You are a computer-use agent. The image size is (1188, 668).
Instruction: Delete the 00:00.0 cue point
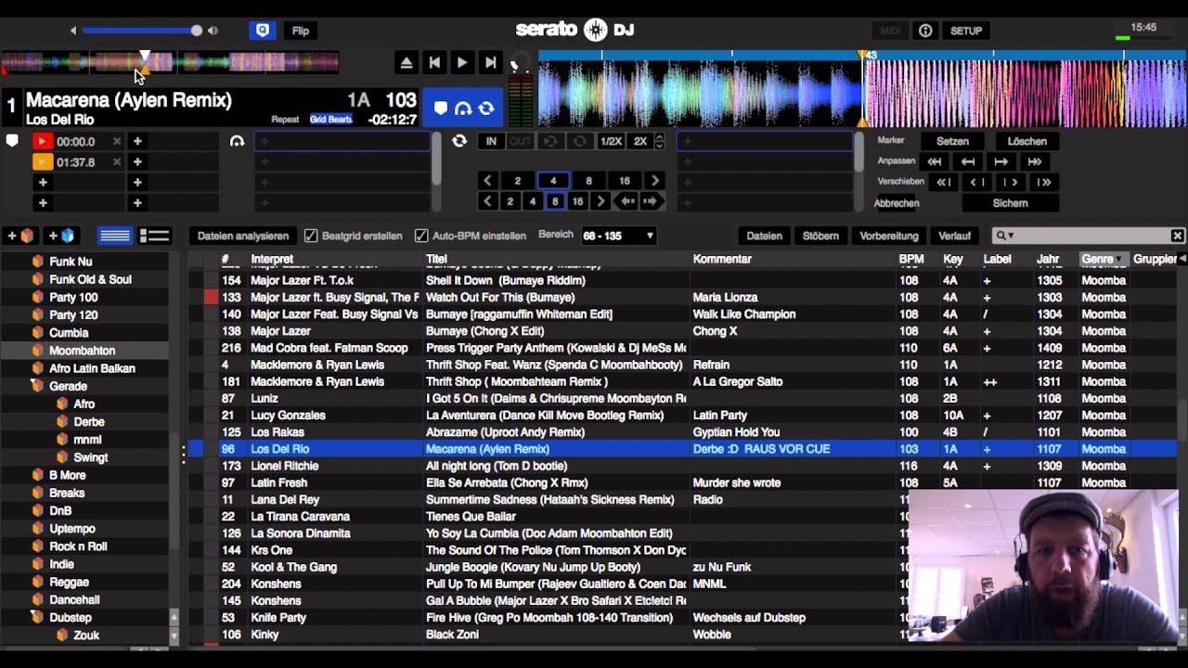point(117,141)
